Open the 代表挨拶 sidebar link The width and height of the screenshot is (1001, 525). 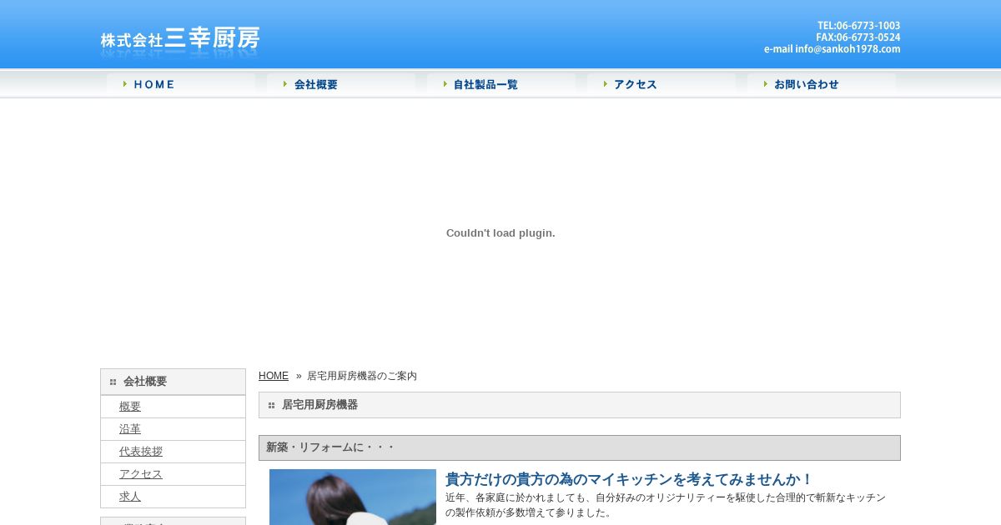click(141, 452)
